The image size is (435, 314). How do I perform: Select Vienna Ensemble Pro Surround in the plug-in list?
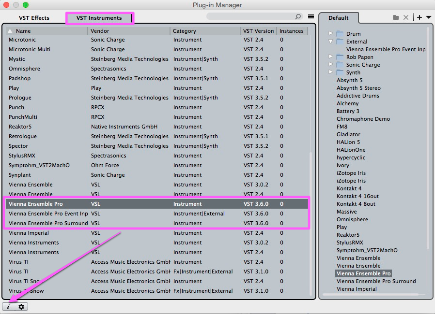157,223
